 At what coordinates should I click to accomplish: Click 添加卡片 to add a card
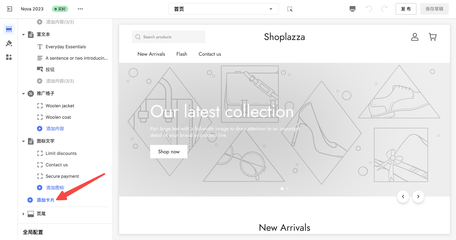(x=45, y=200)
